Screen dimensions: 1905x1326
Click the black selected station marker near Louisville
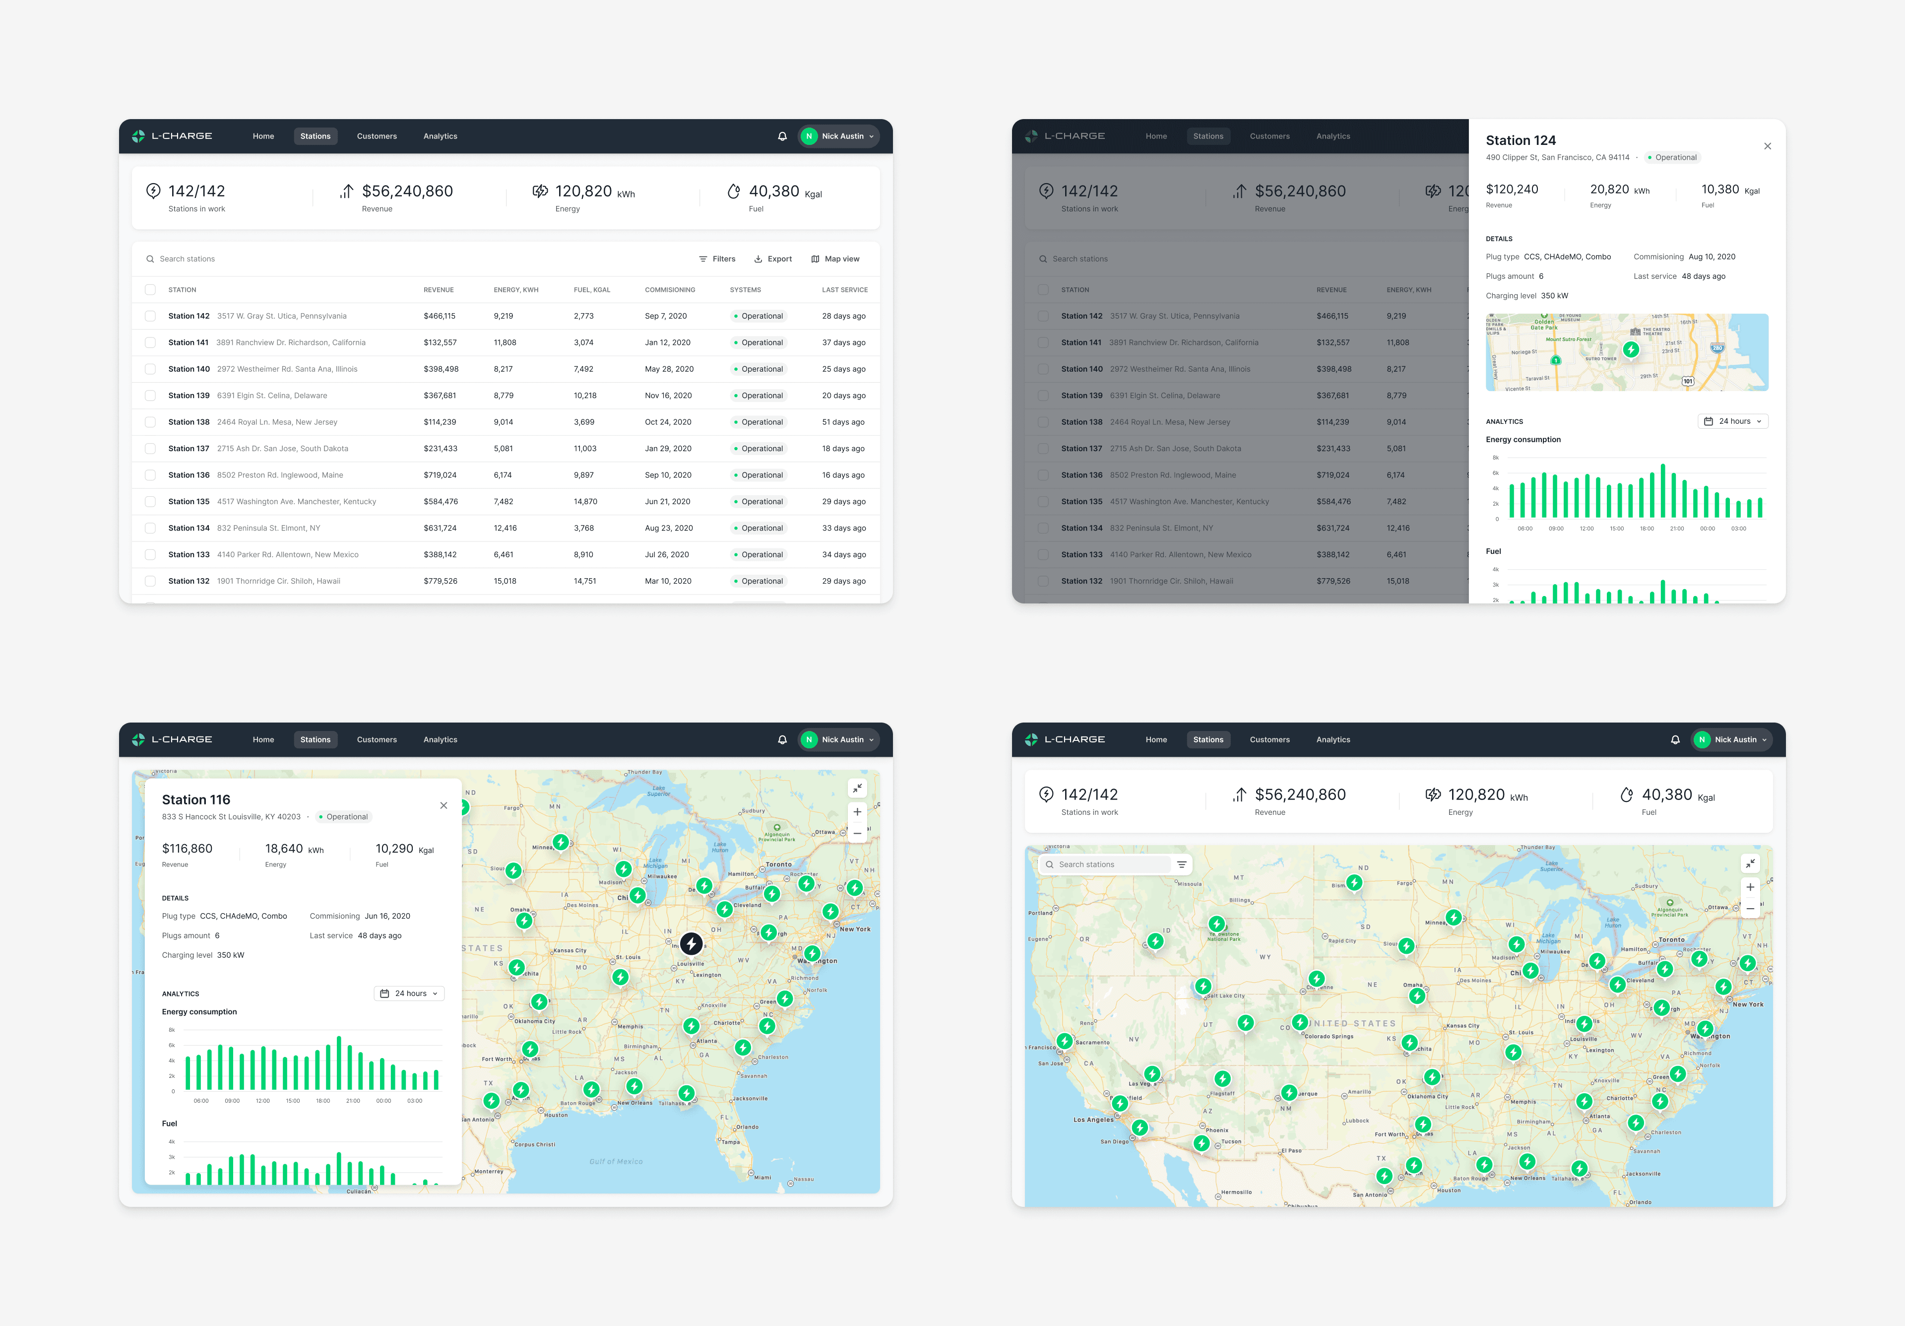pyautogui.click(x=691, y=943)
